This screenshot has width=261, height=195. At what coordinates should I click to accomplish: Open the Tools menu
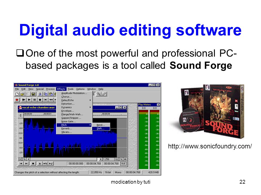[x=70, y=89]
